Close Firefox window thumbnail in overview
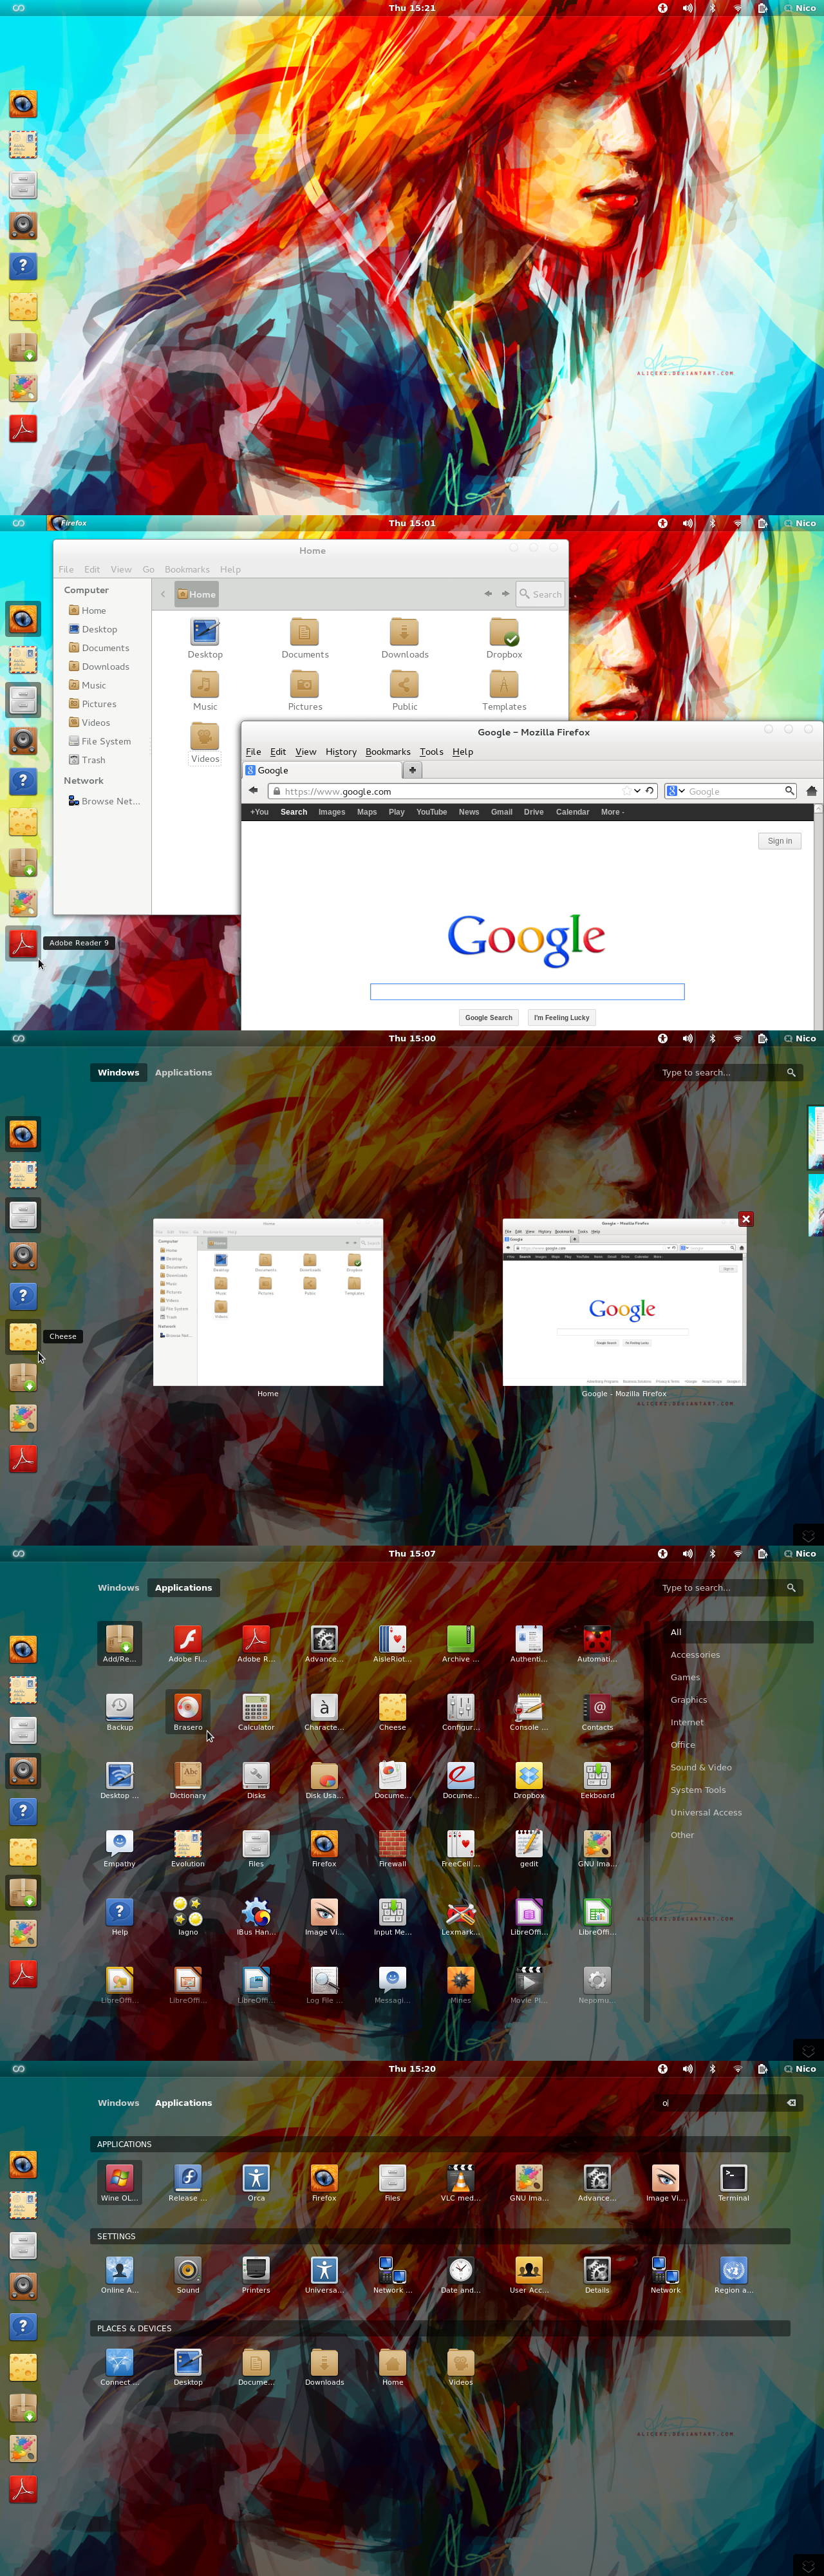 click(x=745, y=1219)
